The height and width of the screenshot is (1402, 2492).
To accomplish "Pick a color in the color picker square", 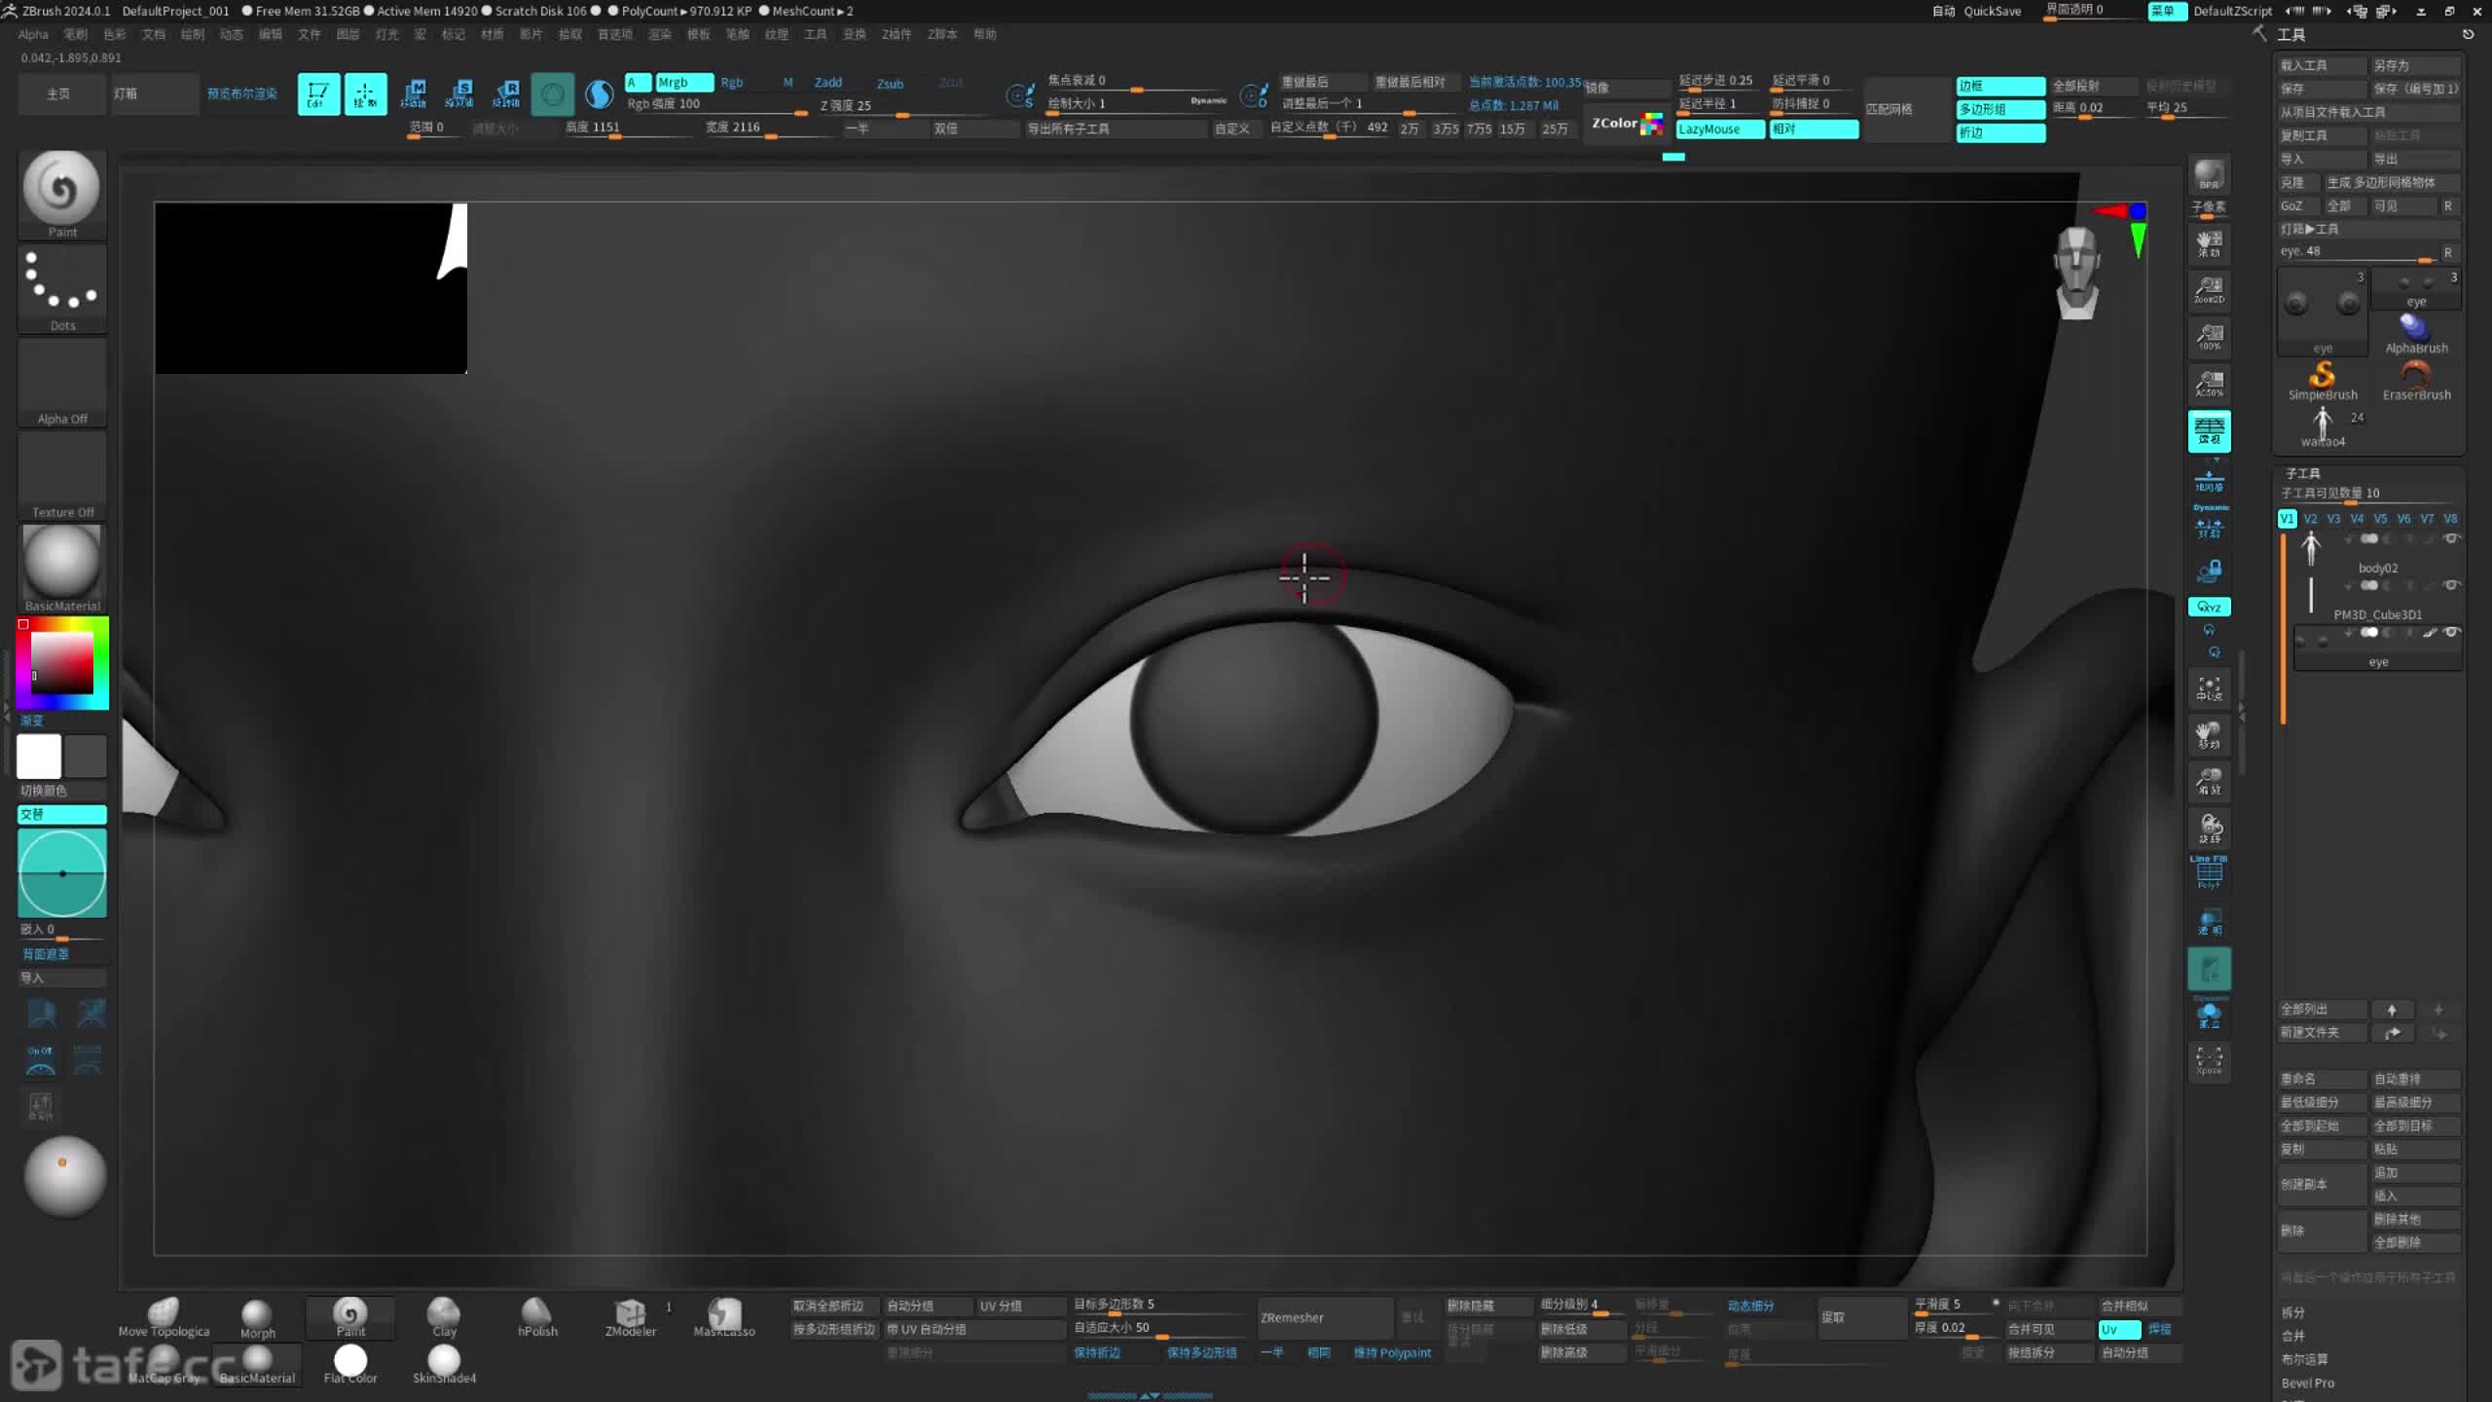I will coord(62,663).
